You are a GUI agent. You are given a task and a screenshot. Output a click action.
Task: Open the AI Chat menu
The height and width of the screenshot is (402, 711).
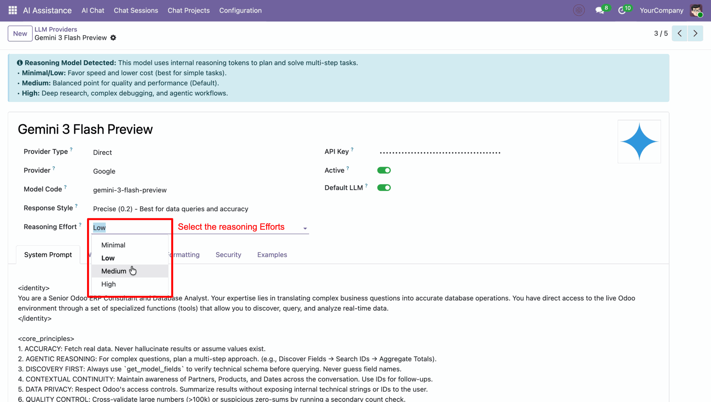93,10
